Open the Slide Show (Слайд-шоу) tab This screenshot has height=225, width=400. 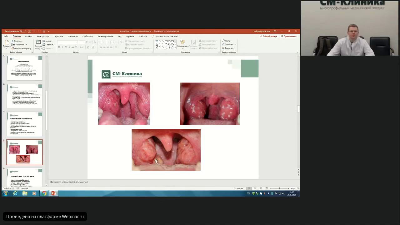coord(87,36)
